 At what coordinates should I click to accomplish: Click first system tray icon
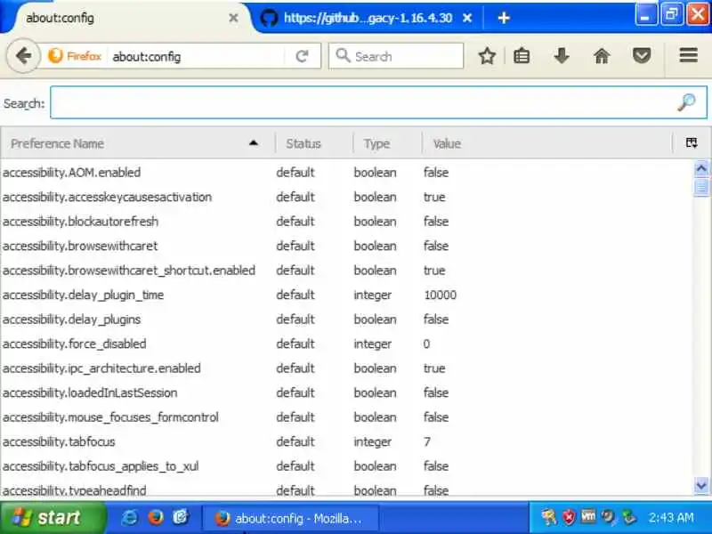549,517
